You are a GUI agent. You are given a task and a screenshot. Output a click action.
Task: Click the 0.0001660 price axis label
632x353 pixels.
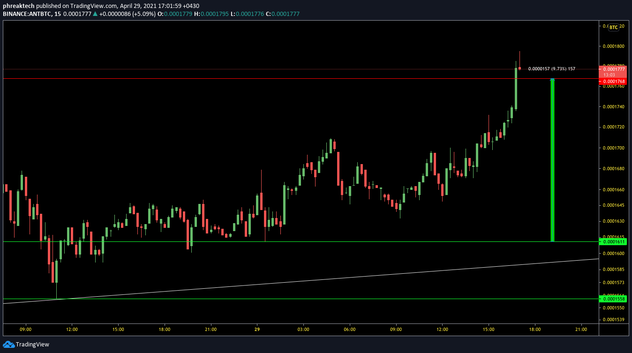coord(613,189)
